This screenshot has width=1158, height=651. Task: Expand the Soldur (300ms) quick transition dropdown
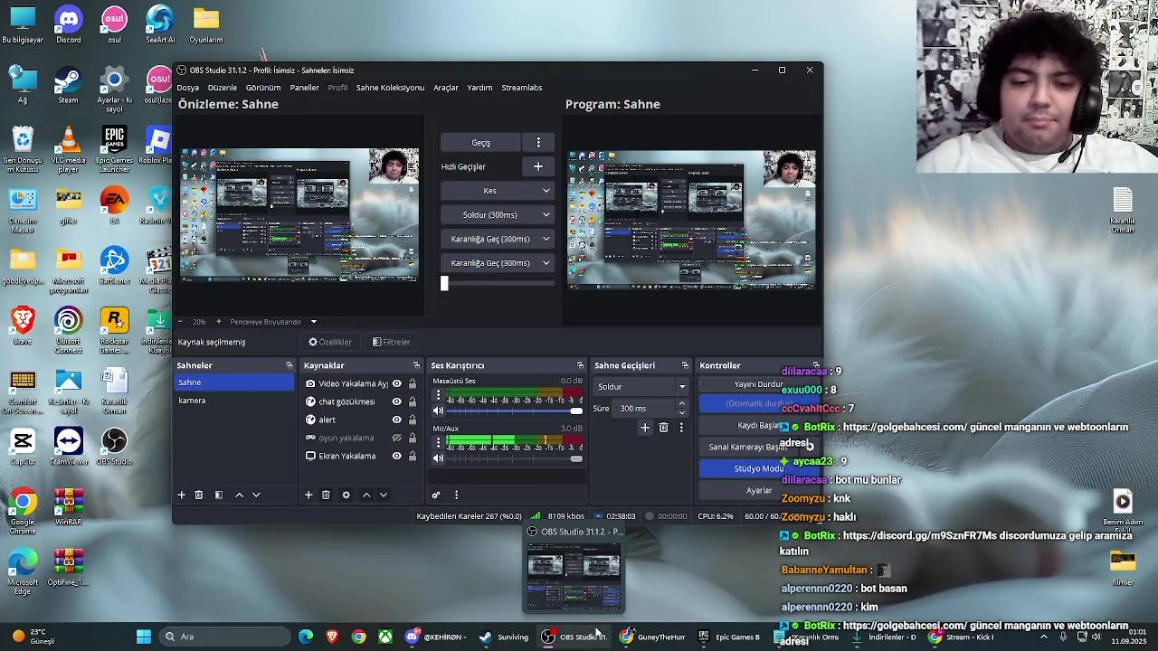[x=546, y=215]
